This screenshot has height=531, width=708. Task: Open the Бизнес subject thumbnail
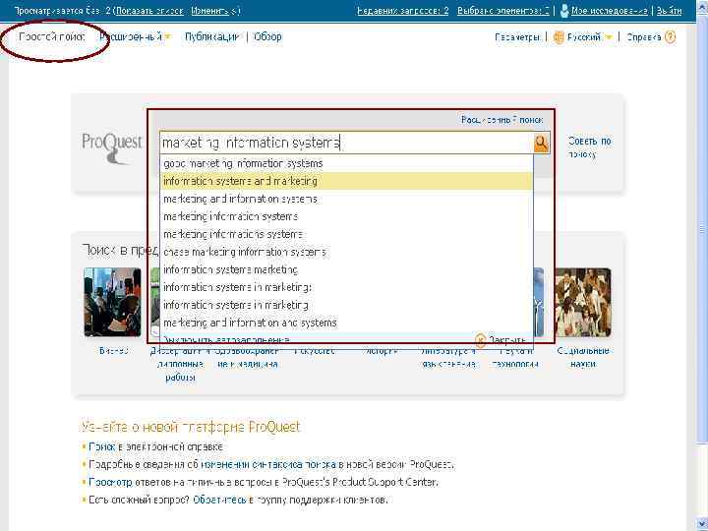point(112,302)
